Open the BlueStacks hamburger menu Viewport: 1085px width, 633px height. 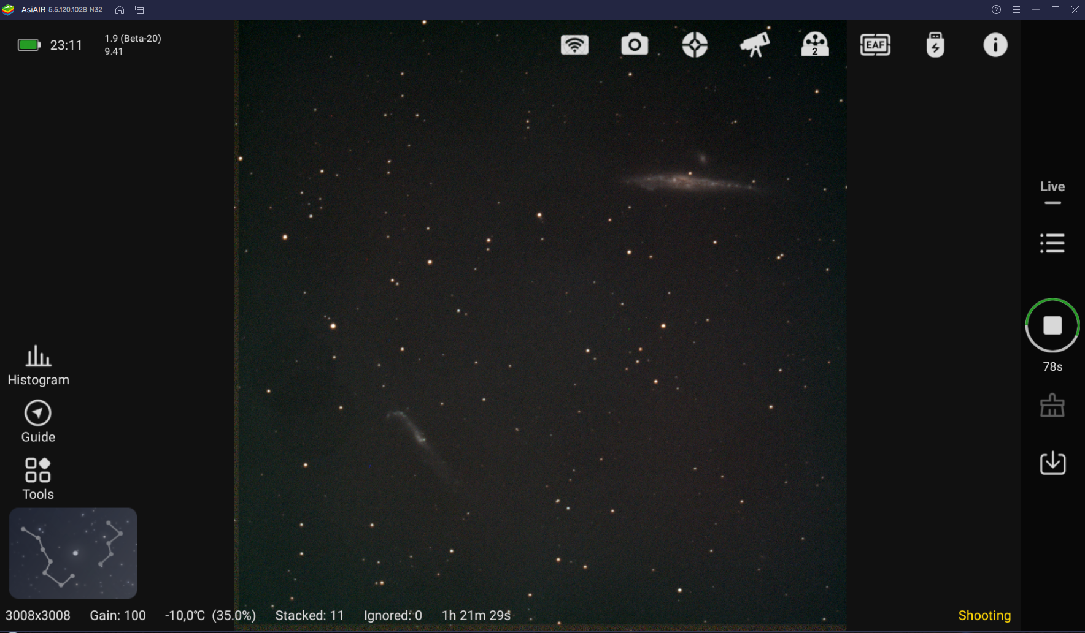pos(1016,10)
